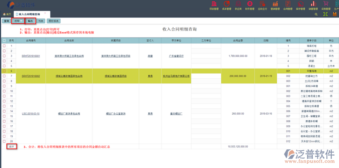Image resolution: width=339 pixels, height=168 pixels.
Task: Open 广东省建设厅 party link
Action: (x=176, y=56)
